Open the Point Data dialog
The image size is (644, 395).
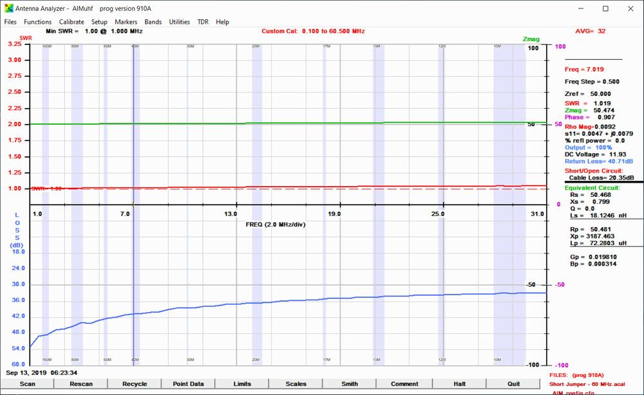pos(189,384)
